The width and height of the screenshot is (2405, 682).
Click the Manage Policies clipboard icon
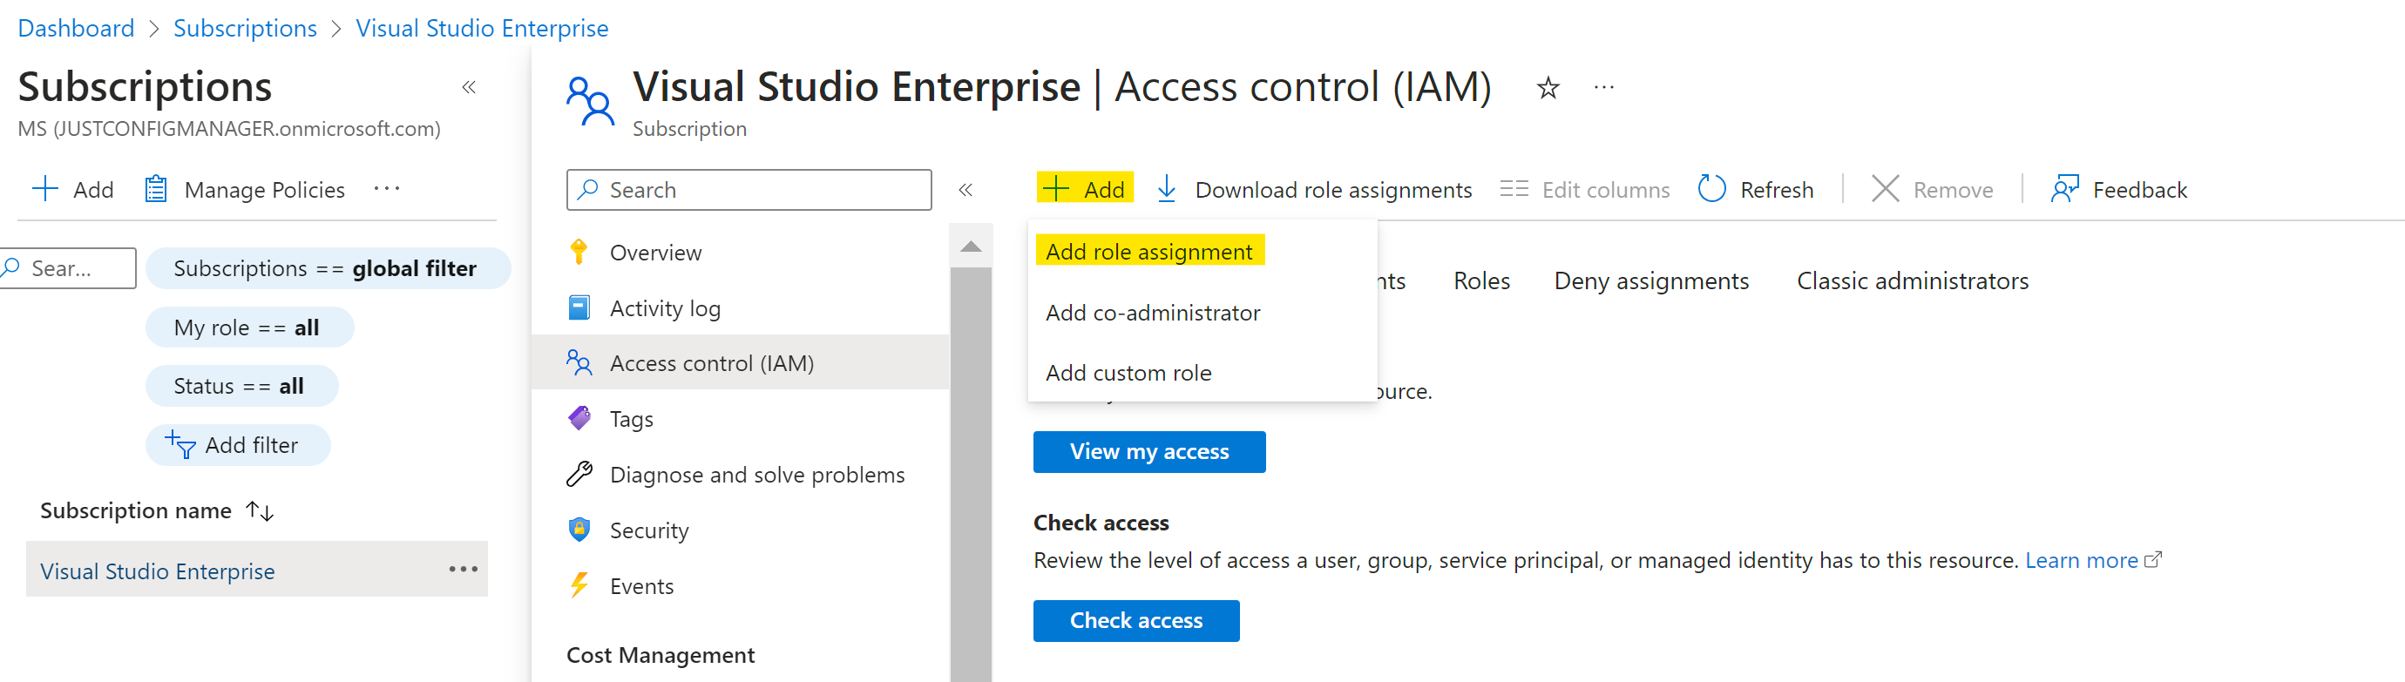[x=156, y=188]
